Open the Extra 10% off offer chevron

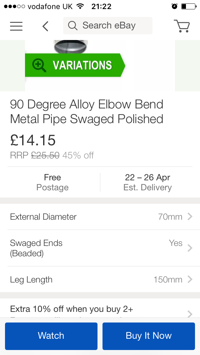pos(190,313)
